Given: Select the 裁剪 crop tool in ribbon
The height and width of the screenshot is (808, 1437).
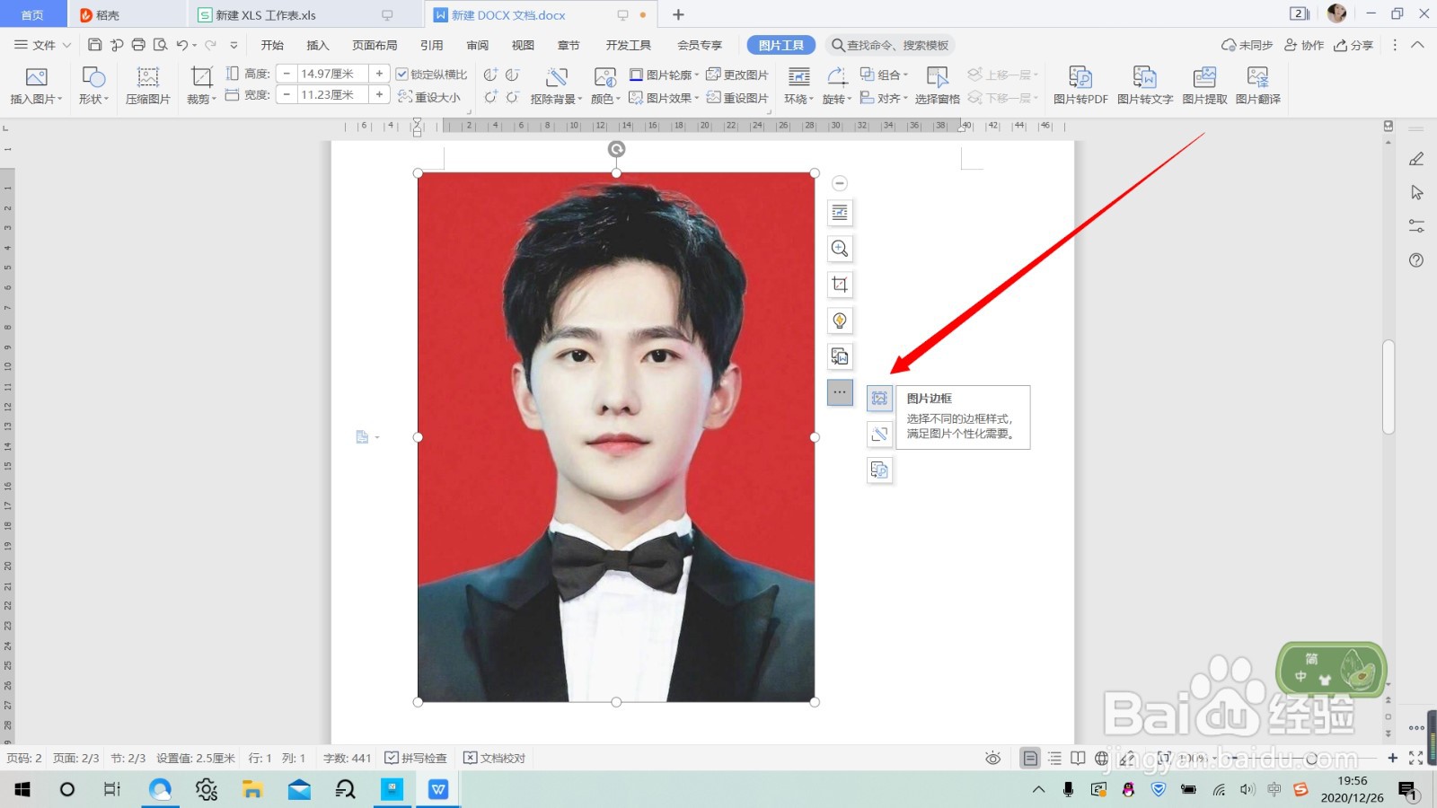Looking at the screenshot, I should coord(201,86).
